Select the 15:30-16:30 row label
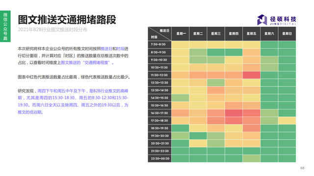This screenshot has width=314, height=176. pos(159,106)
